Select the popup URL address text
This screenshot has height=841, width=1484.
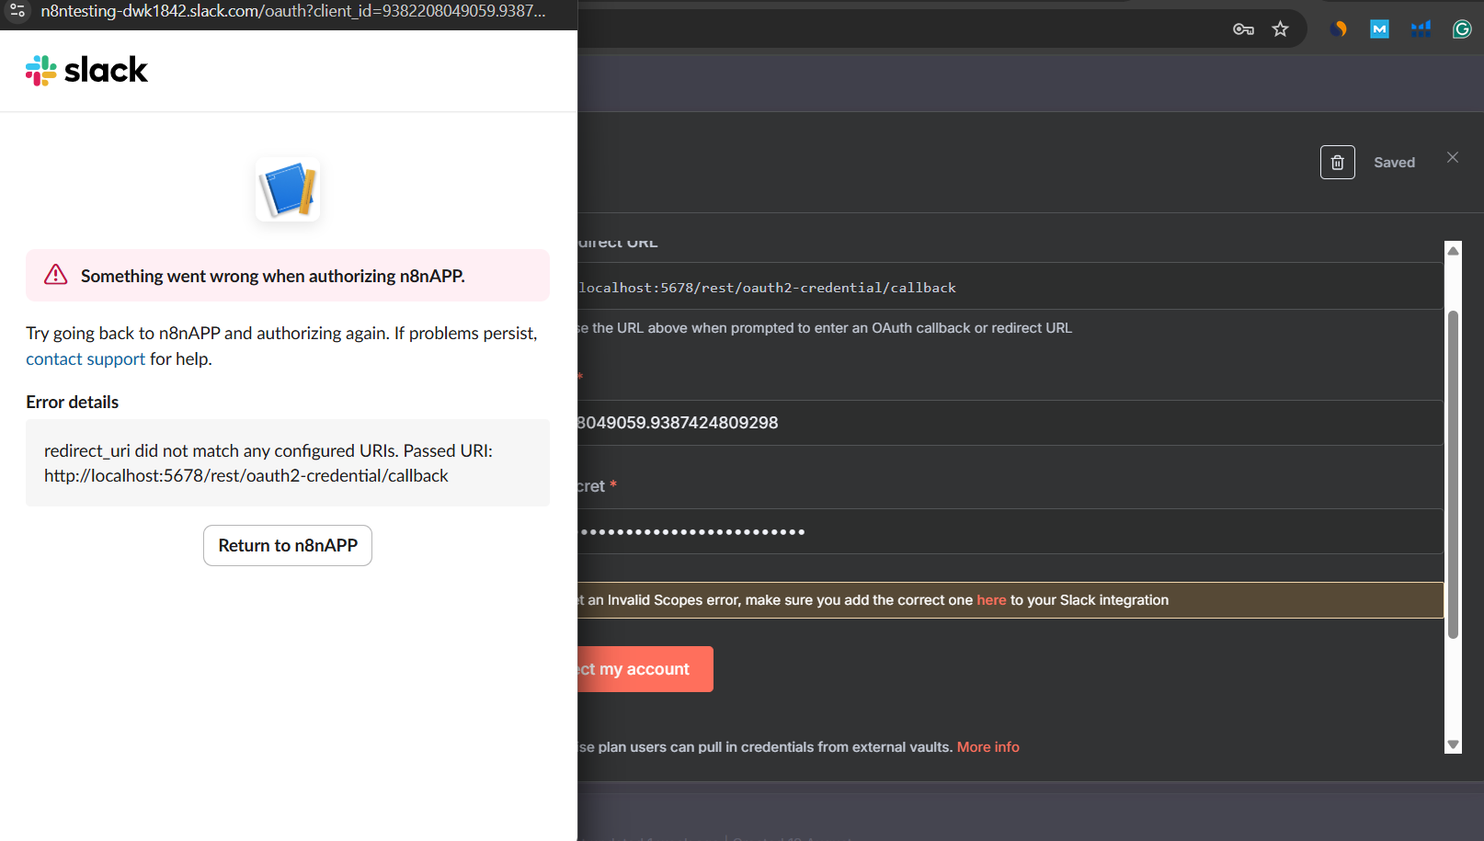pos(293,11)
